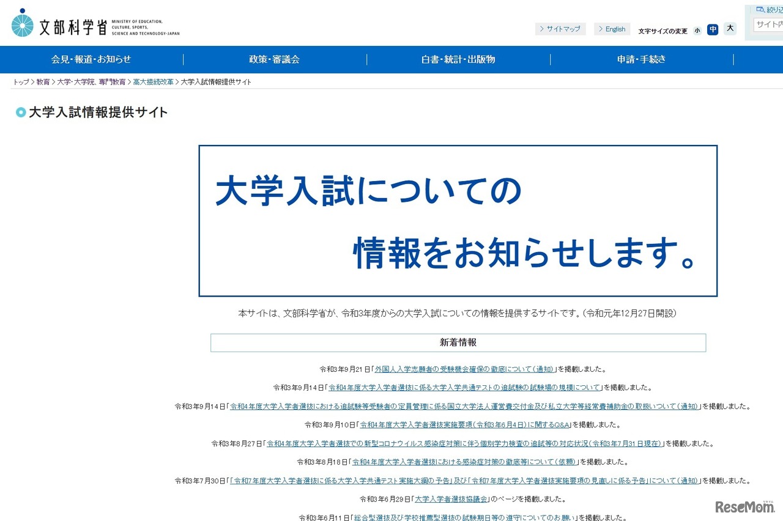The width and height of the screenshot is (783, 521).
Task: Open the 政策・審議会 menu
Action: pos(274,59)
